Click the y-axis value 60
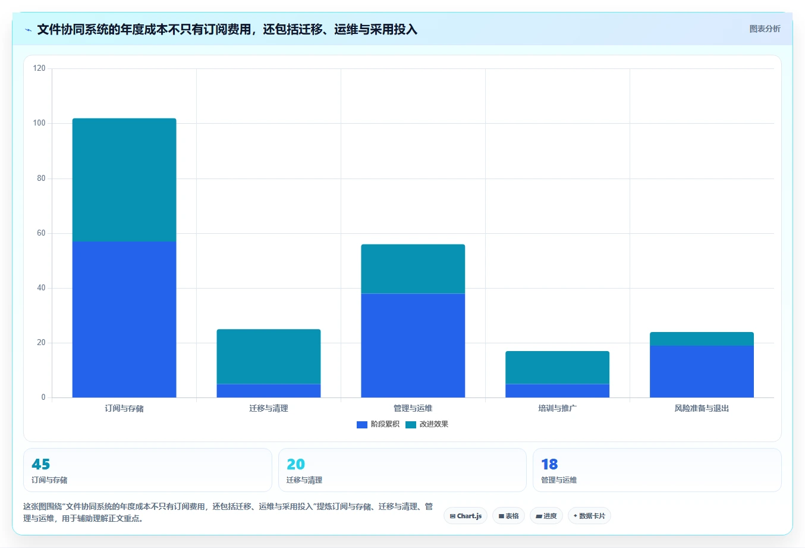Screen dimensions: 805x548 pyautogui.click(x=41, y=233)
